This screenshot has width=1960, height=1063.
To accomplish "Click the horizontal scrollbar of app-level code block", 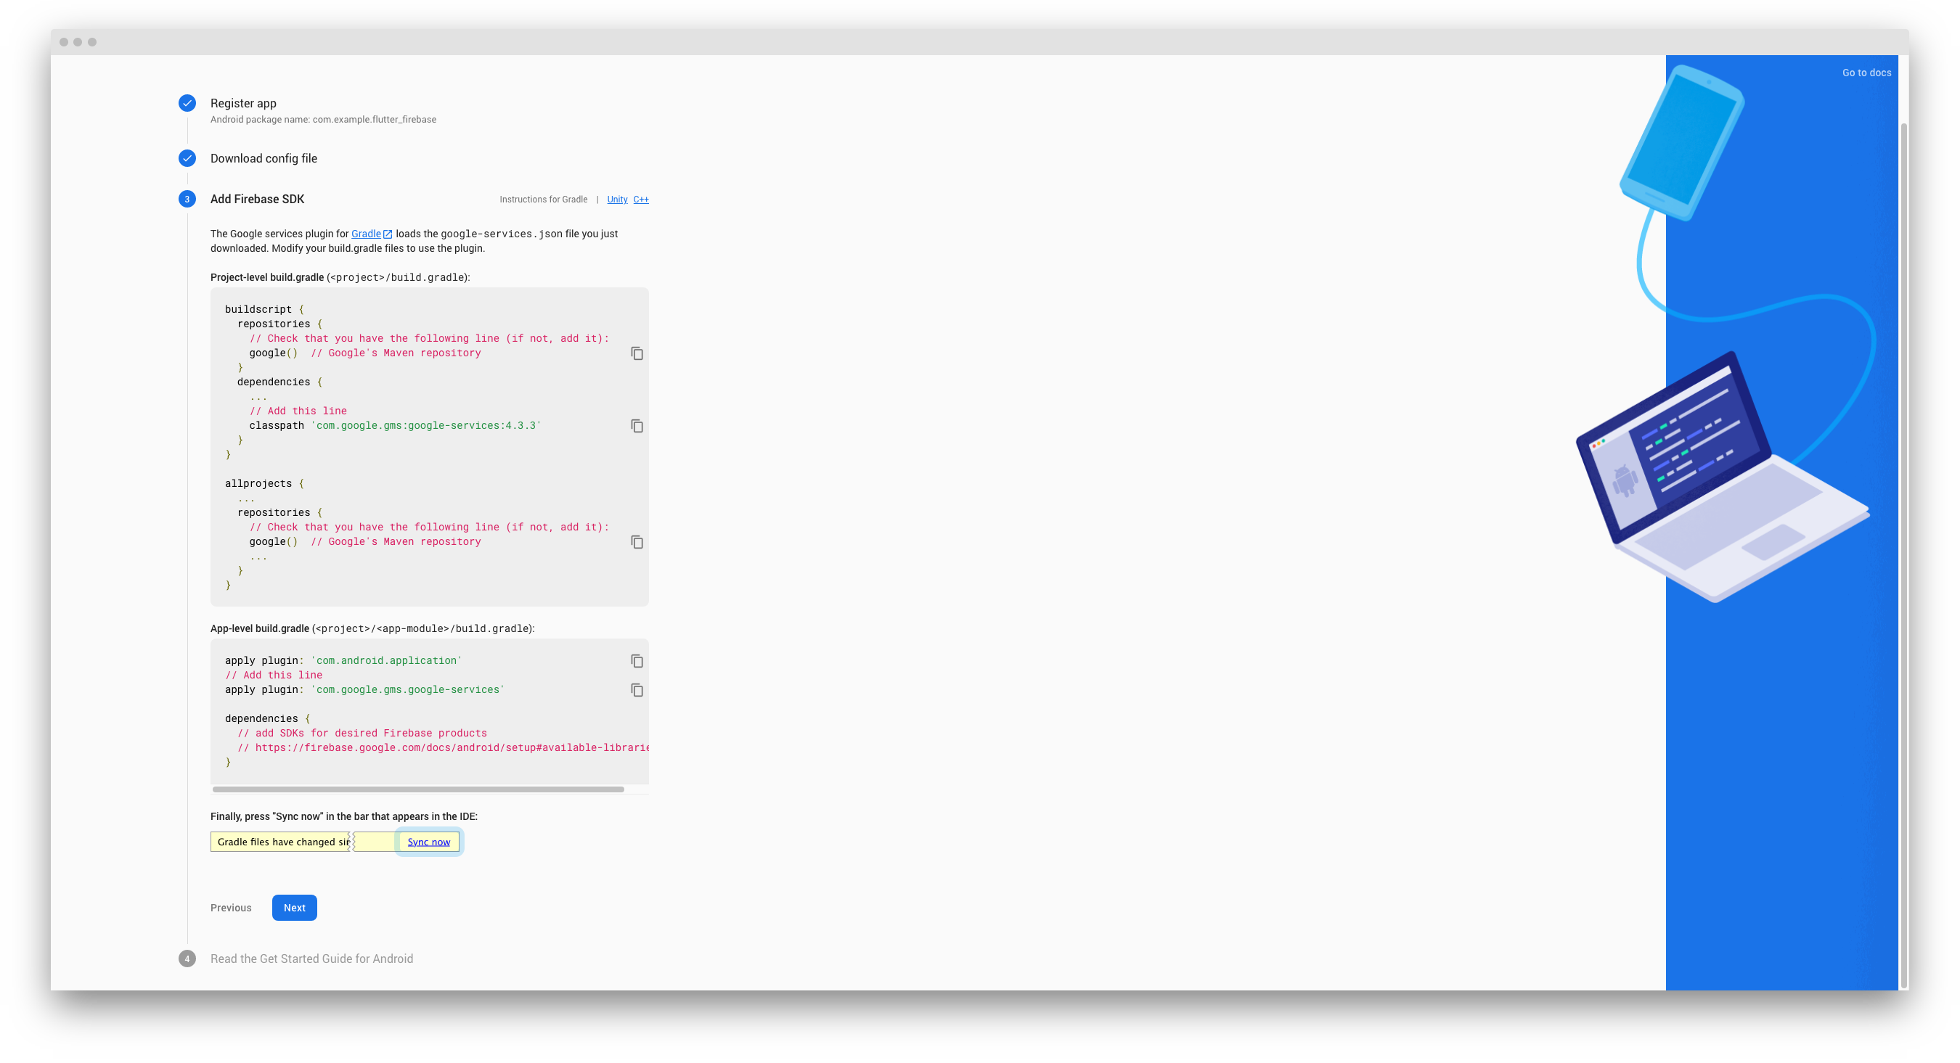I will pyautogui.click(x=418, y=789).
